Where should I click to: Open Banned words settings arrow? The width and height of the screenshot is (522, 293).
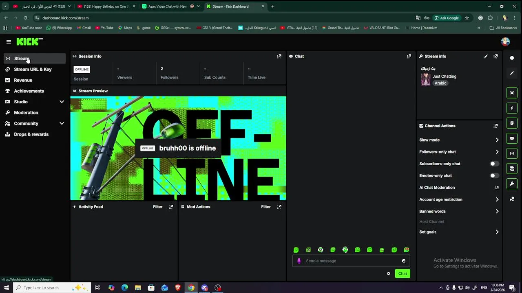pos(497,212)
